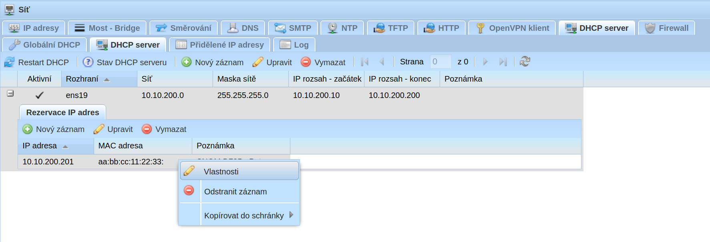The height and width of the screenshot is (242, 710).
Task: Go to first page icon
Action: (x=364, y=62)
